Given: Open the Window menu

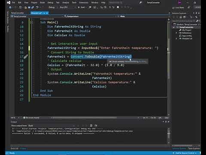Looking at the screenshot, I should (95, 3).
